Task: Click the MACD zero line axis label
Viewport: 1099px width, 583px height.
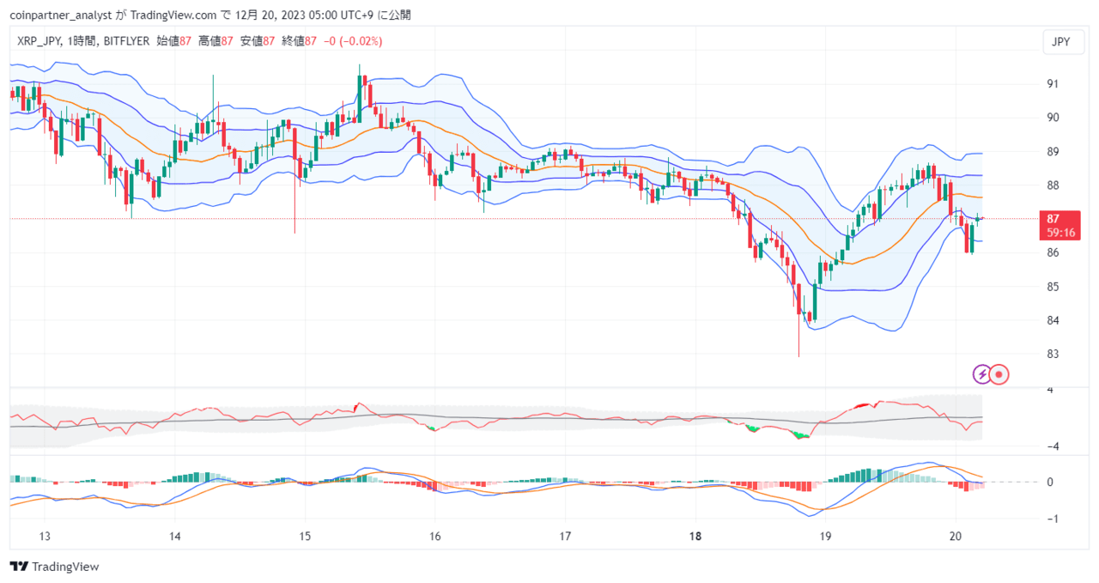Action: click(1051, 482)
